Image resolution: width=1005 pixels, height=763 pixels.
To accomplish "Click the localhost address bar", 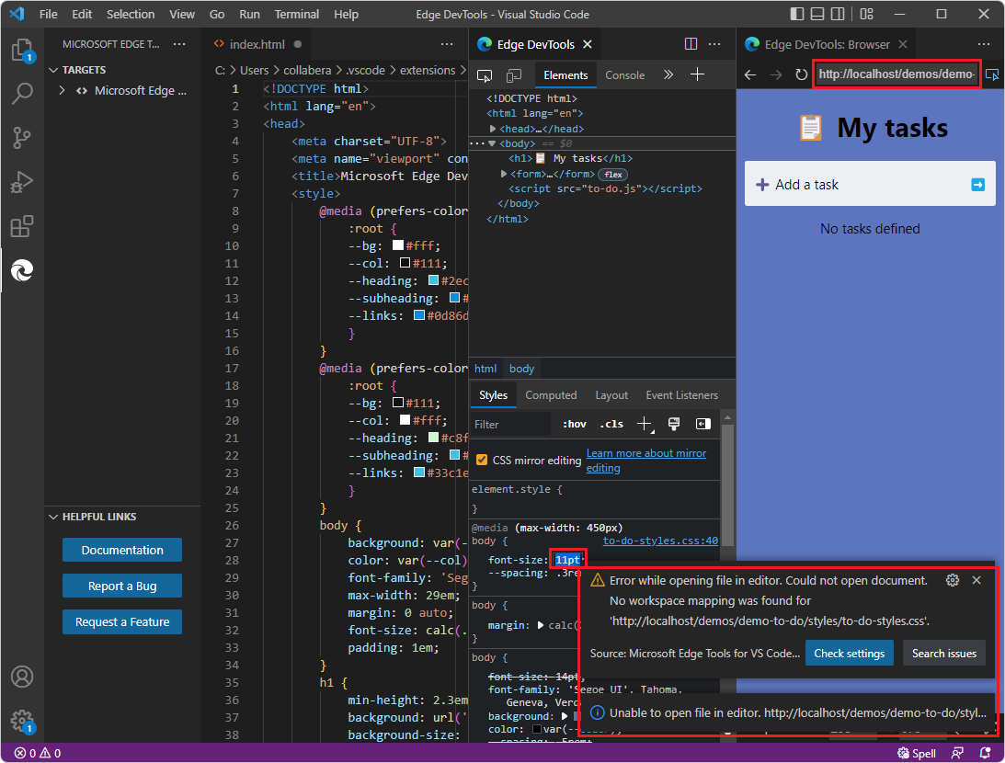I will tap(897, 73).
